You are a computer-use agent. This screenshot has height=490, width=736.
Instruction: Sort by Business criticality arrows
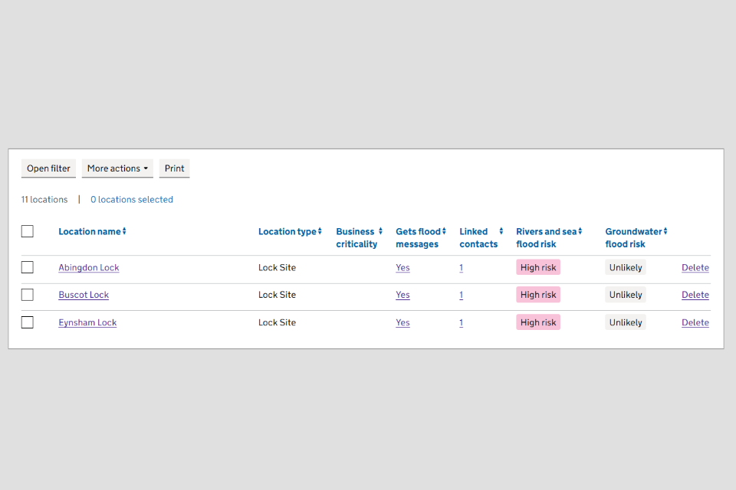(380, 231)
